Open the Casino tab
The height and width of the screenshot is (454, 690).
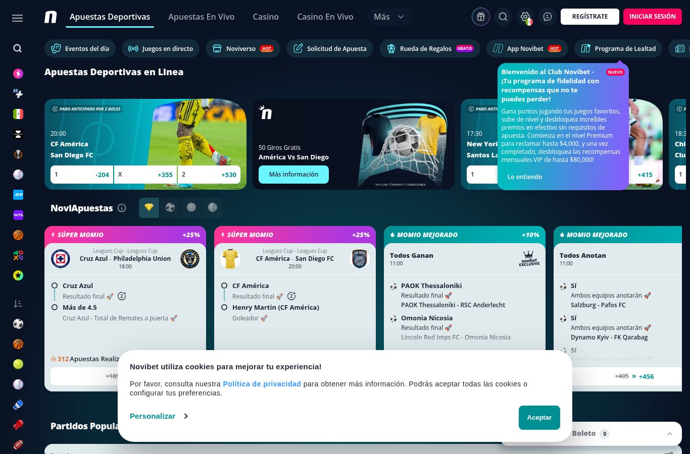pyautogui.click(x=266, y=17)
